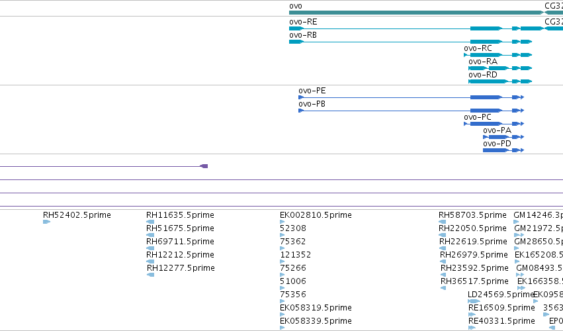Click the ovo-RD transcript glyph
Image resolution: width=563 pixels, height=331 pixels.
coord(500,81)
